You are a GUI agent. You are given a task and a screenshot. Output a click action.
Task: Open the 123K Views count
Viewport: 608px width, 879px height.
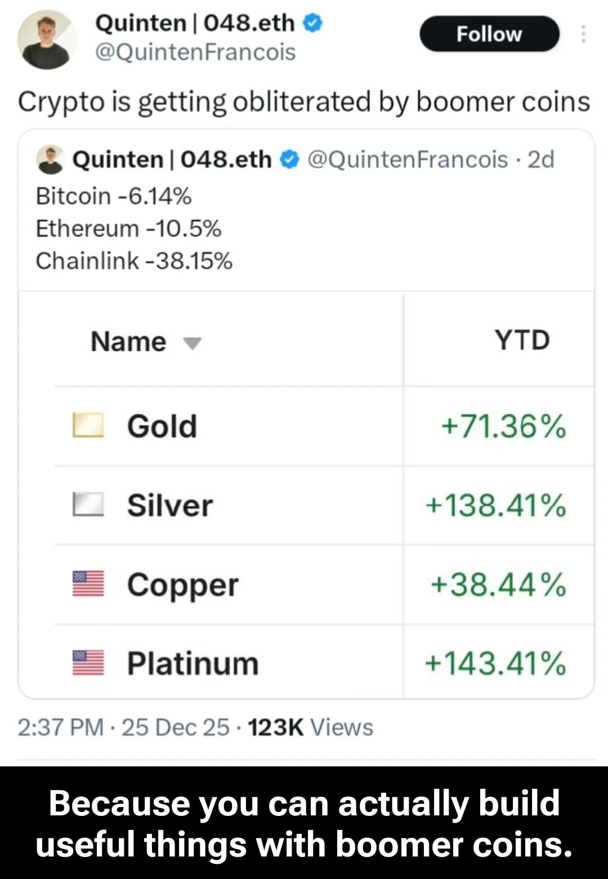(x=310, y=728)
